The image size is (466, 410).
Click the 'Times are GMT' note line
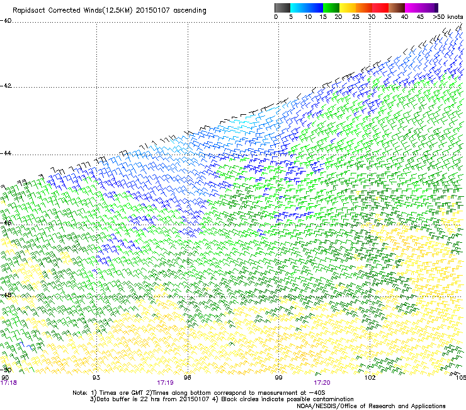pos(199,393)
